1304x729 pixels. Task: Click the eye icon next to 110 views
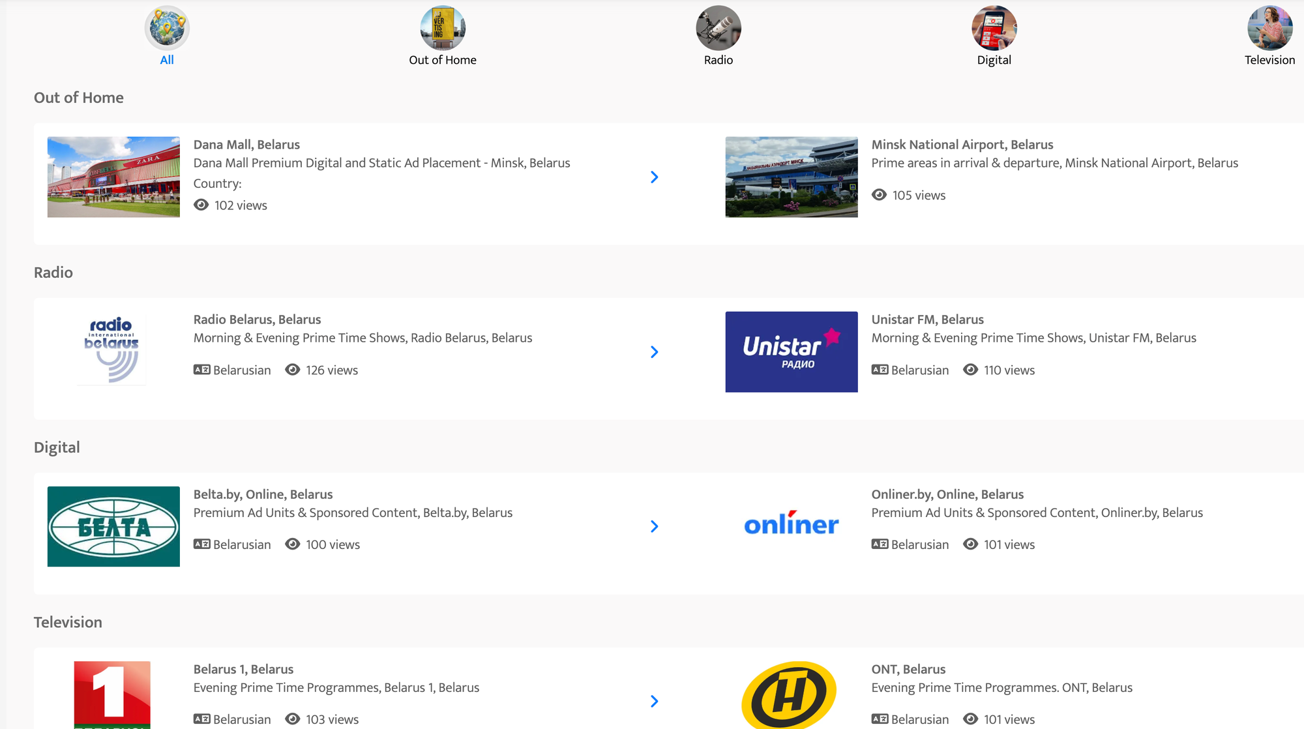971,370
